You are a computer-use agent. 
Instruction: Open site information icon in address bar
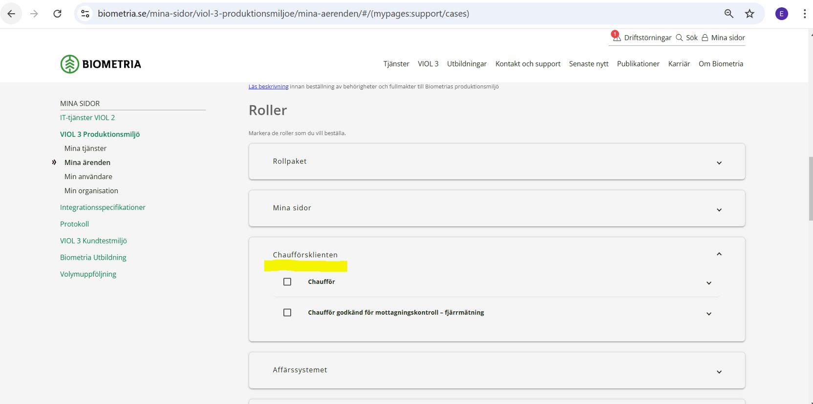click(x=85, y=14)
